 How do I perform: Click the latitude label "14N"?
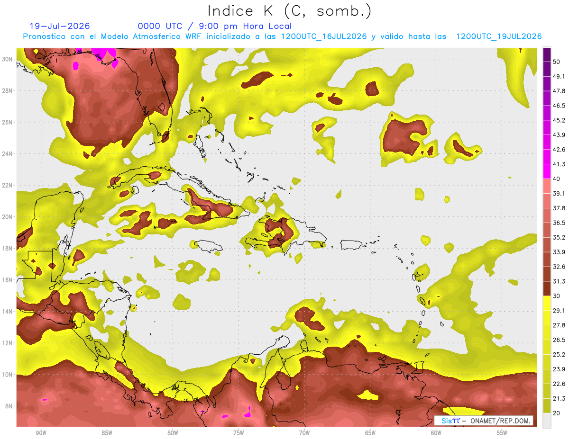point(8,312)
